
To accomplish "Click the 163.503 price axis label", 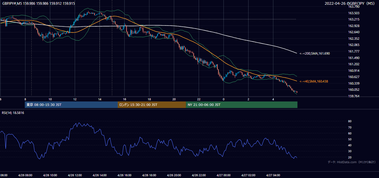I will (354, 13).
